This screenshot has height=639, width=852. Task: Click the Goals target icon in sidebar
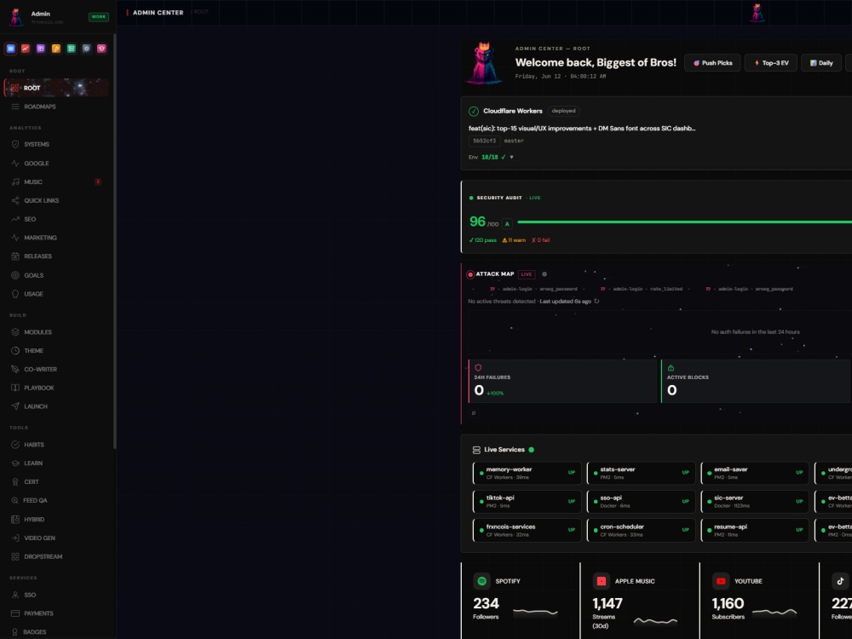(x=15, y=275)
